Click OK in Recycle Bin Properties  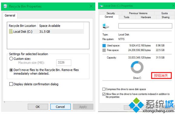click(x=38, y=107)
